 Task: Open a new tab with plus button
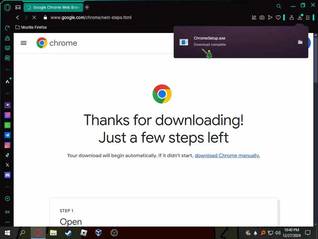(x=87, y=7)
